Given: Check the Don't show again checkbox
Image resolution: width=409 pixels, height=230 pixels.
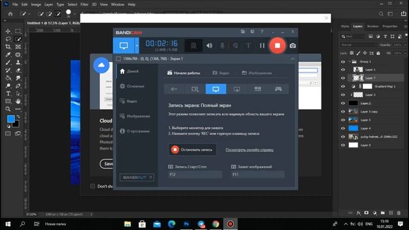Looking at the screenshot, I should point(93,186).
